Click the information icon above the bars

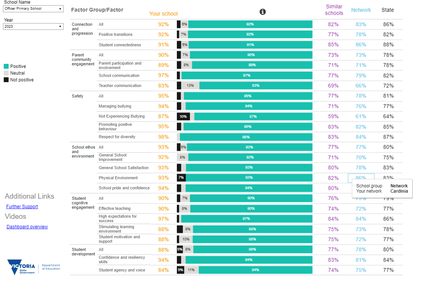click(262, 12)
